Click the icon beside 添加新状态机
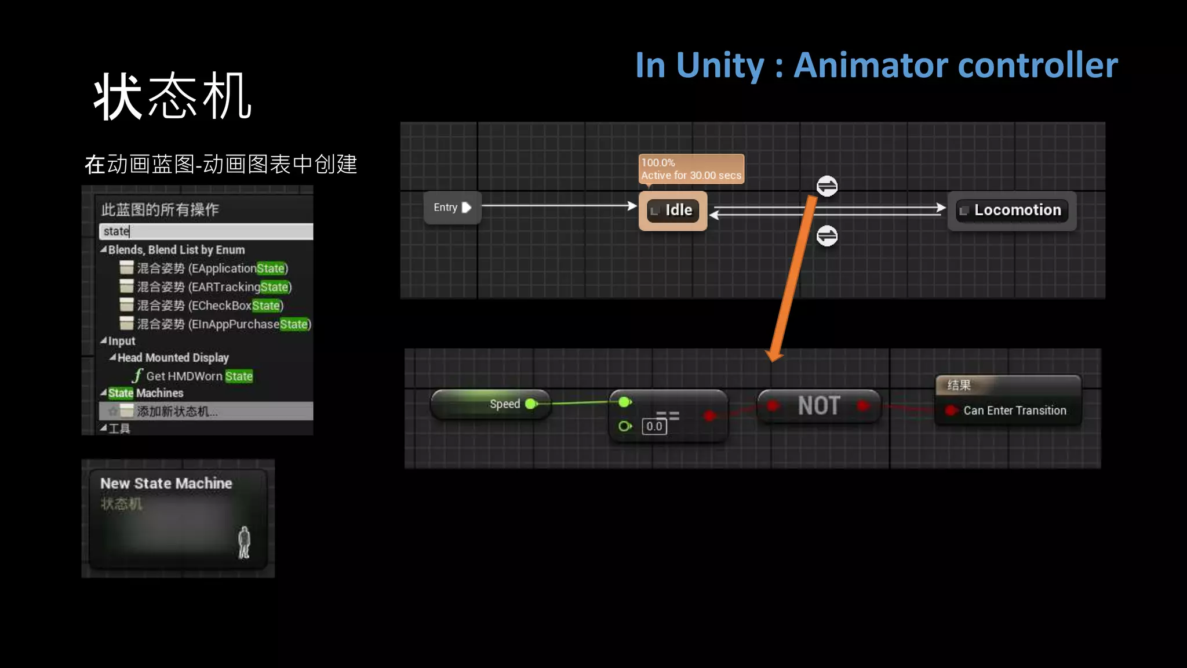The width and height of the screenshot is (1187, 668). click(x=126, y=411)
